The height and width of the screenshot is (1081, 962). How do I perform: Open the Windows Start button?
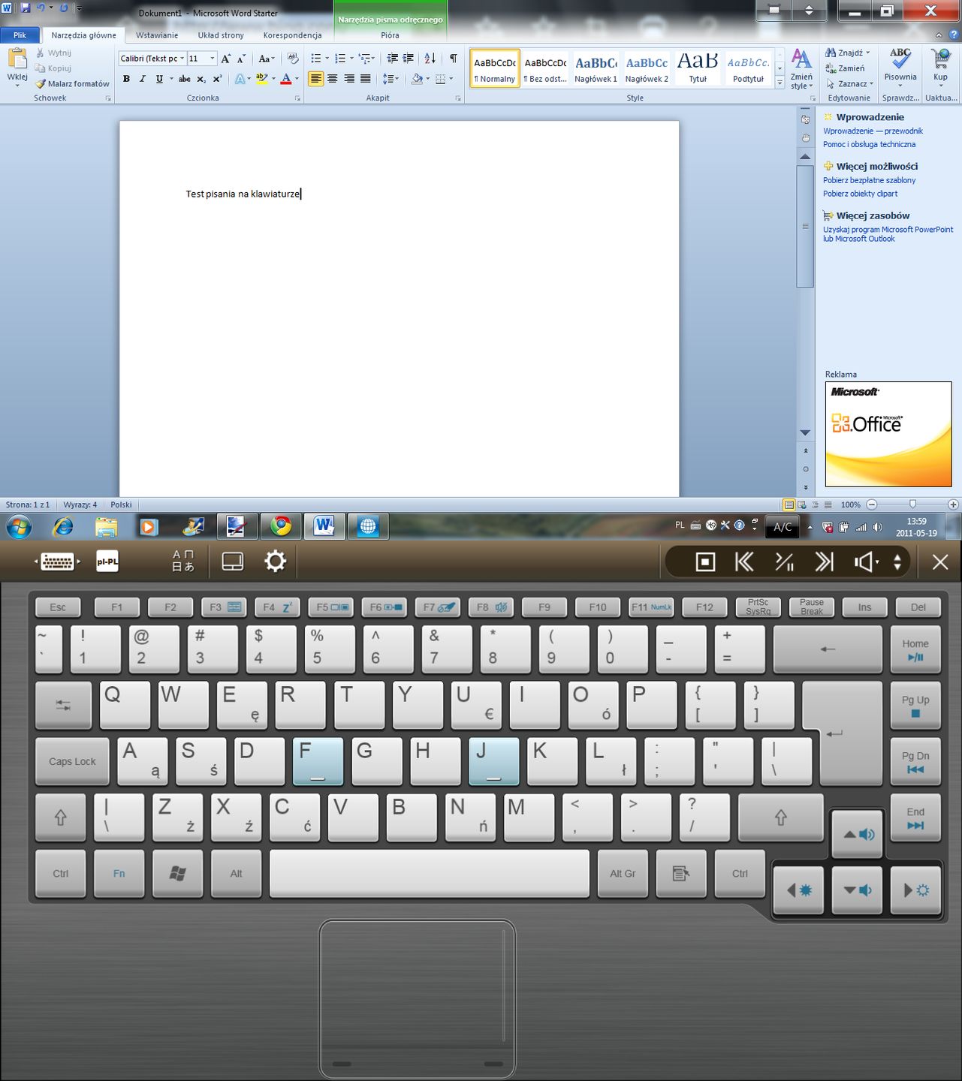[19, 527]
